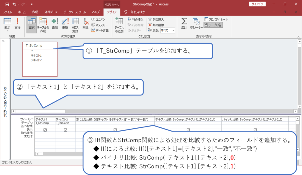
Task: Select the ユニオン query option
Action: tap(98, 19)
